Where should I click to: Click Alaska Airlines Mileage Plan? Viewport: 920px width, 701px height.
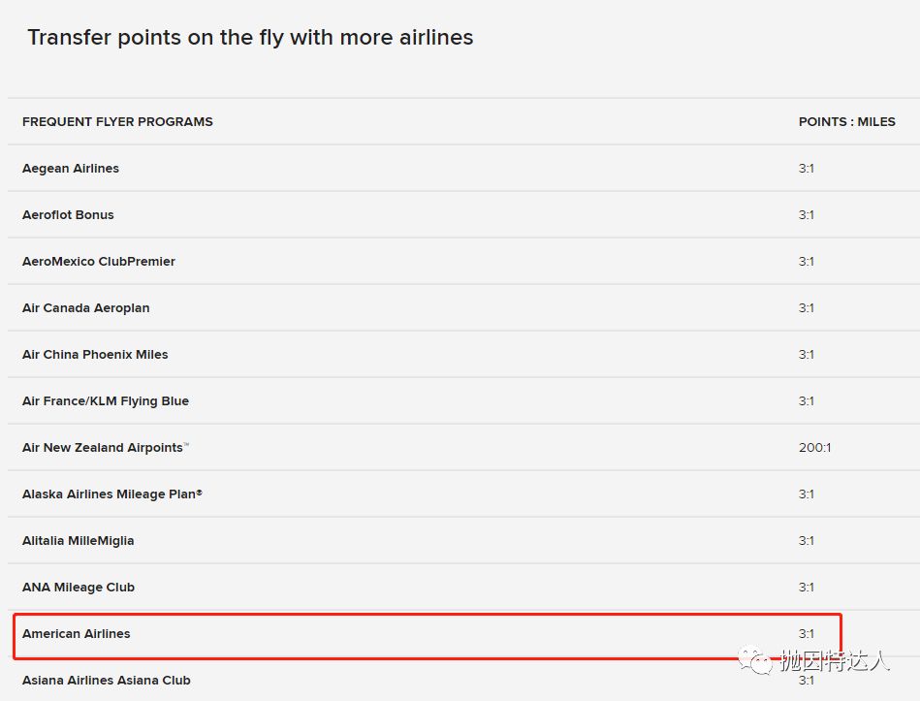(111, 494)
